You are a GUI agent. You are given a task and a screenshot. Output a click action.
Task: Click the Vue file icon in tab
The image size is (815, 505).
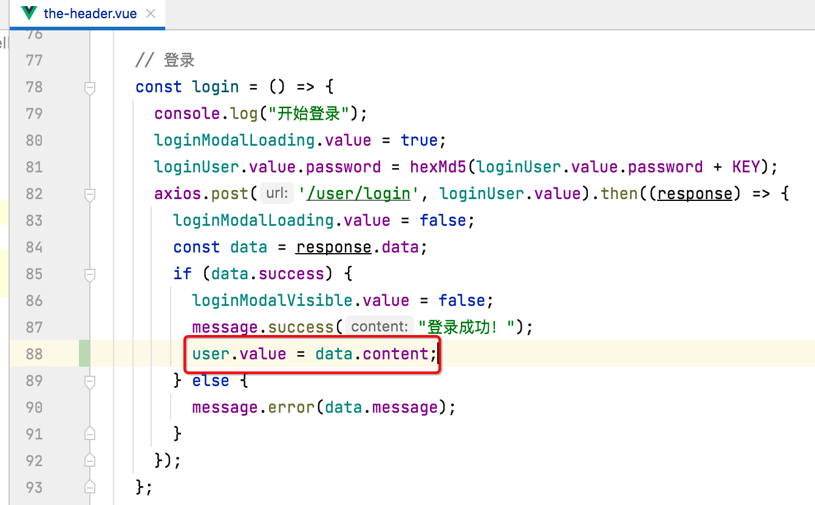pyautogui.click(x=29, y=13)
